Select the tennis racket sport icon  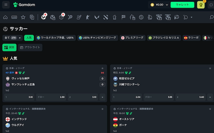70,17
